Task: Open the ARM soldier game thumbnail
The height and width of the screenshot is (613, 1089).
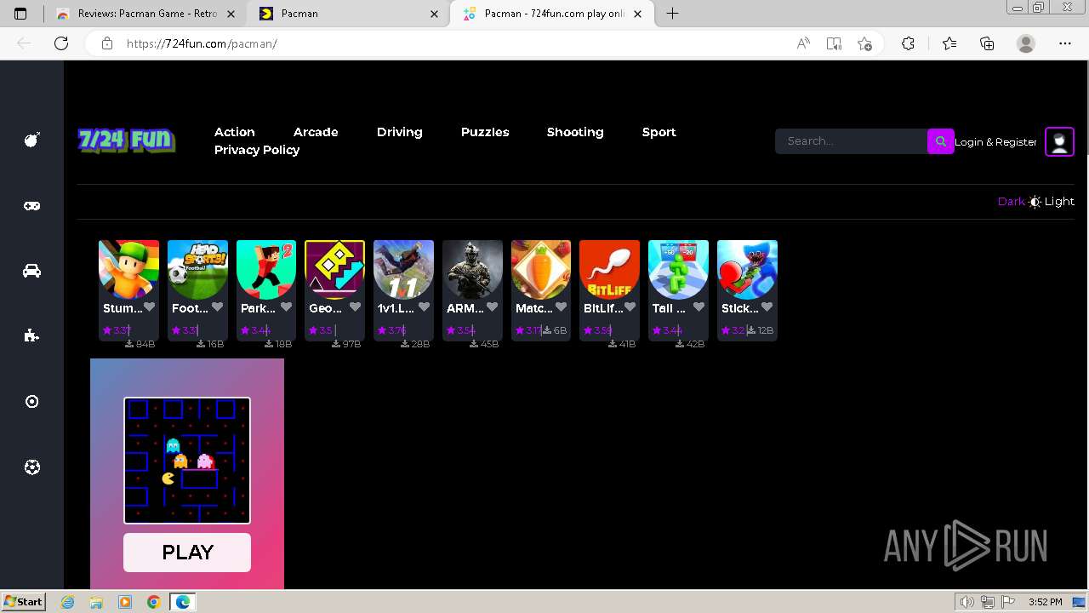Action: (472, 270)
